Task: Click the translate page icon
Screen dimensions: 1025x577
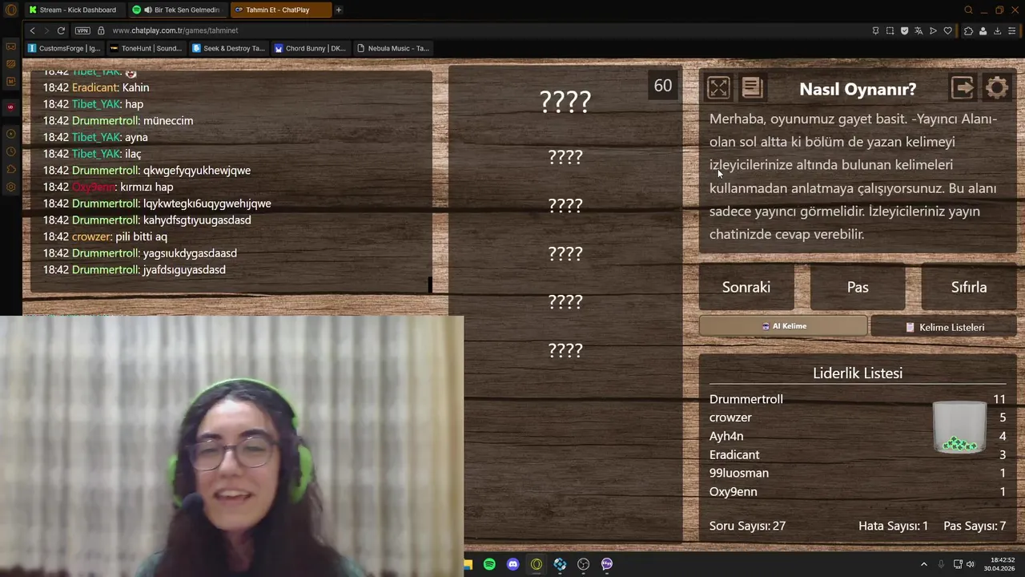Action: pos(918,30)
